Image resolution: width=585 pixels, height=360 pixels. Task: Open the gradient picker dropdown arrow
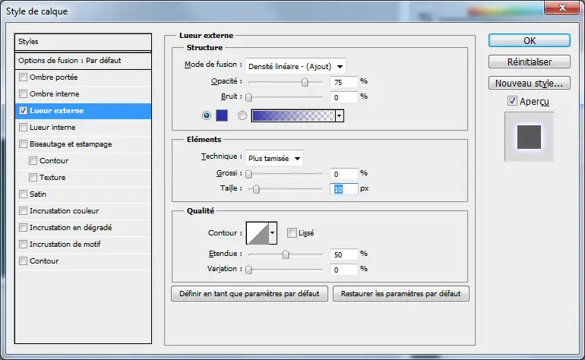[339, 115]
